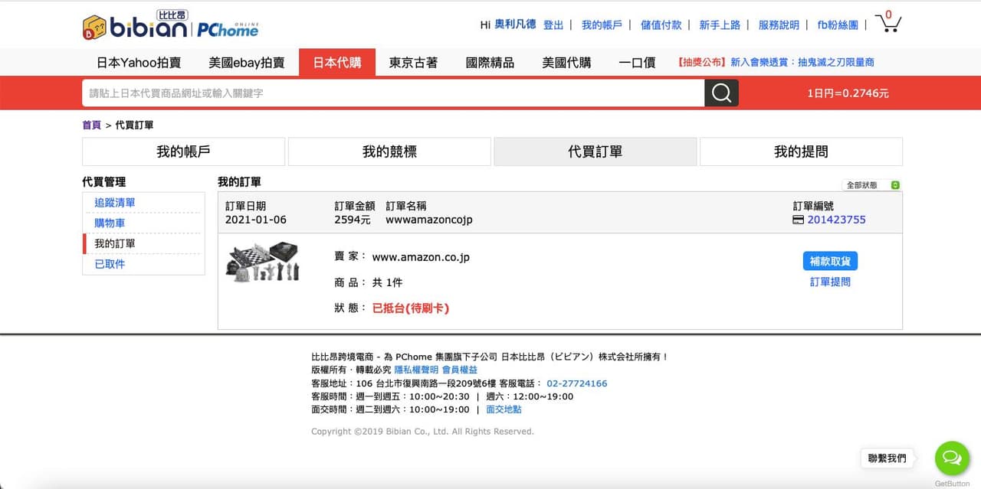Select the 國際精品 nav tab
The height and width of the screenshot is (489, 981).
click(x=490, y=63)
